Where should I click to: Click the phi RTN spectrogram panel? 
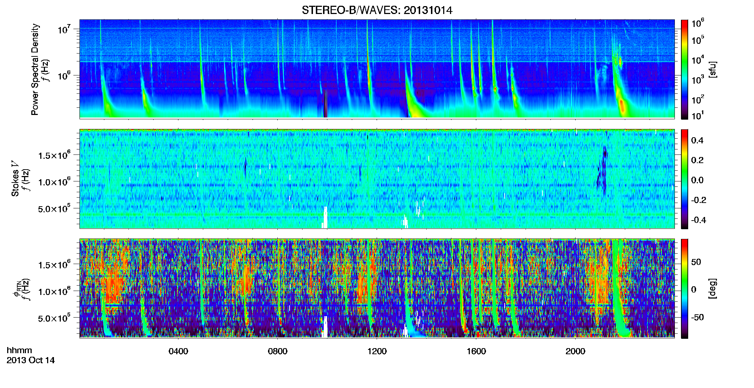[x=377, y=288]
